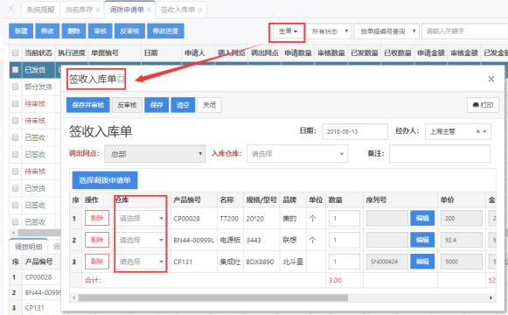Switch to the 当前库存 tab
Screen dimensions: 508x315
[80, 10]
